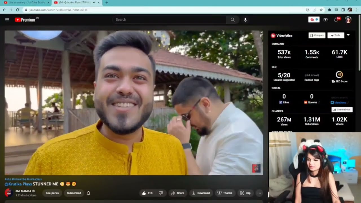Click the search magnifier button
Screen dimensions: 361x203
232,19
